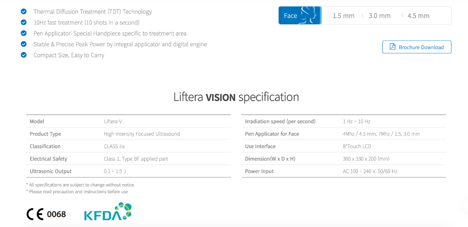Image resolution: width=468 pixels, height=227 pixels.
Task: Click the 'Use Interface' row label
Action: [260, 147]
